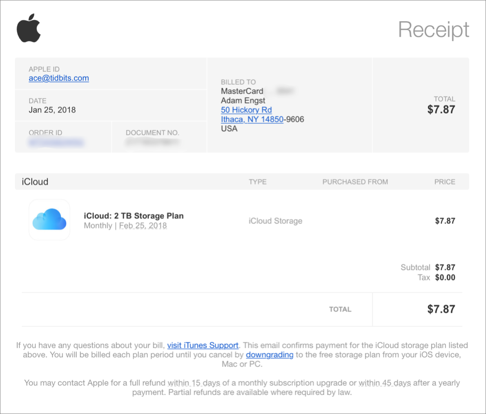Click the blurred Document No. value
The image size is (486, 414).
click(152, 142)
